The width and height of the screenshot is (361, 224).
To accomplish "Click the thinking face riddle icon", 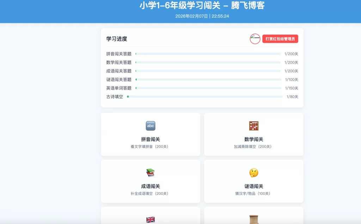I will click(x=254, y=172).
